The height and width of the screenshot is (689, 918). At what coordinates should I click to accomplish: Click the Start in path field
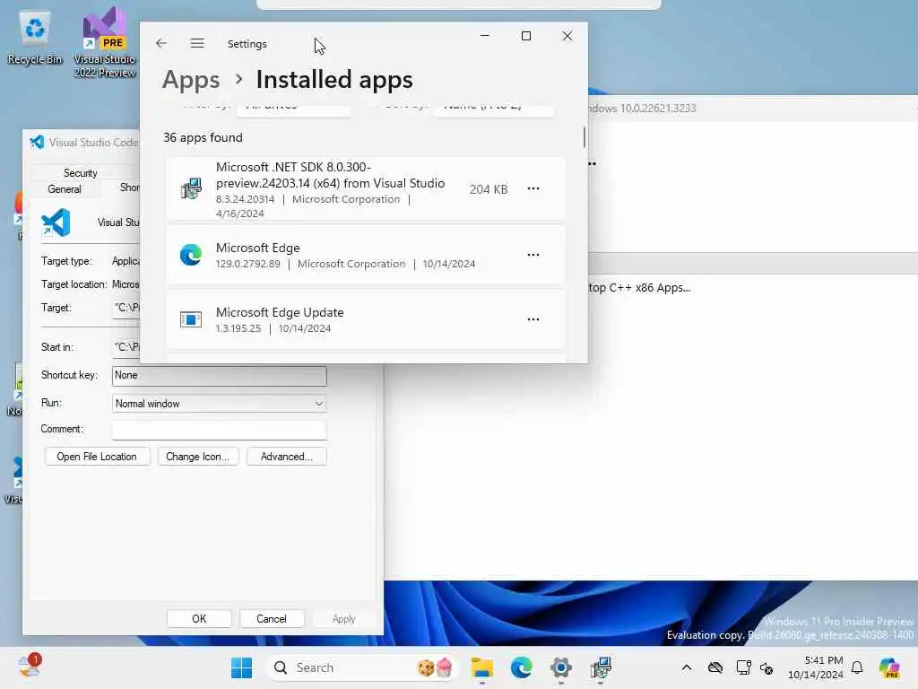click(126, 347)
